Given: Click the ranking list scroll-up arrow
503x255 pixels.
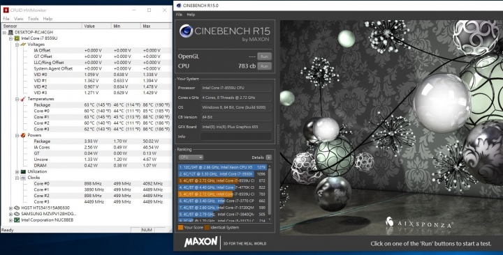Looking at the screenshot, I should (270, 167).
